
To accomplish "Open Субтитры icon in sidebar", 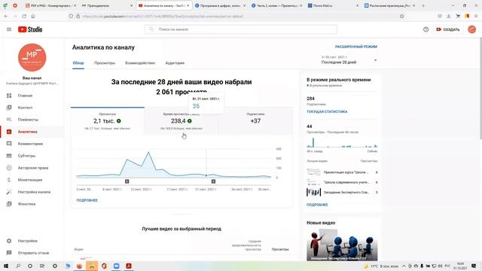I will (x=9, y=156).
